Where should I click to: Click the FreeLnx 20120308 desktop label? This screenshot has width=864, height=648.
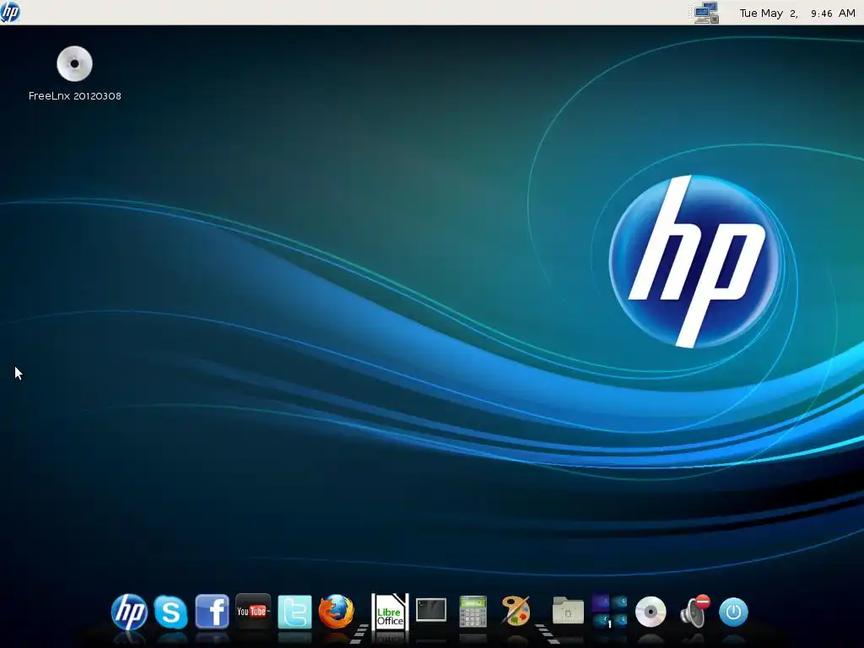click(x=74, y=96)
